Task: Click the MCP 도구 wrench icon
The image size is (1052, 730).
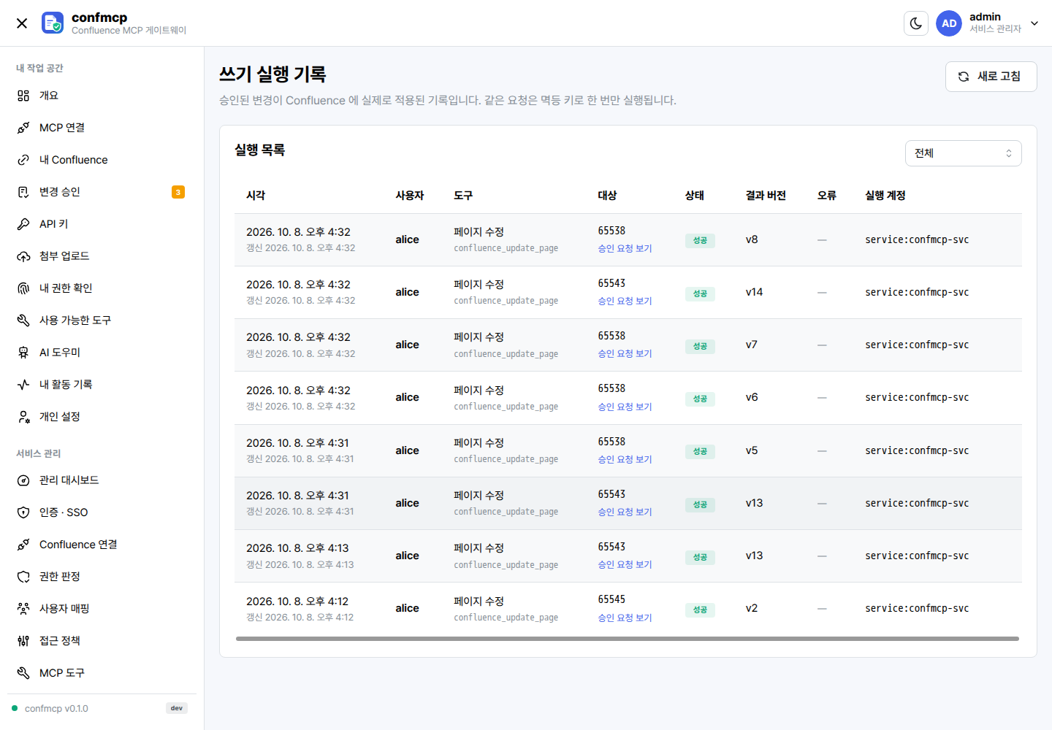Action: 23,673
